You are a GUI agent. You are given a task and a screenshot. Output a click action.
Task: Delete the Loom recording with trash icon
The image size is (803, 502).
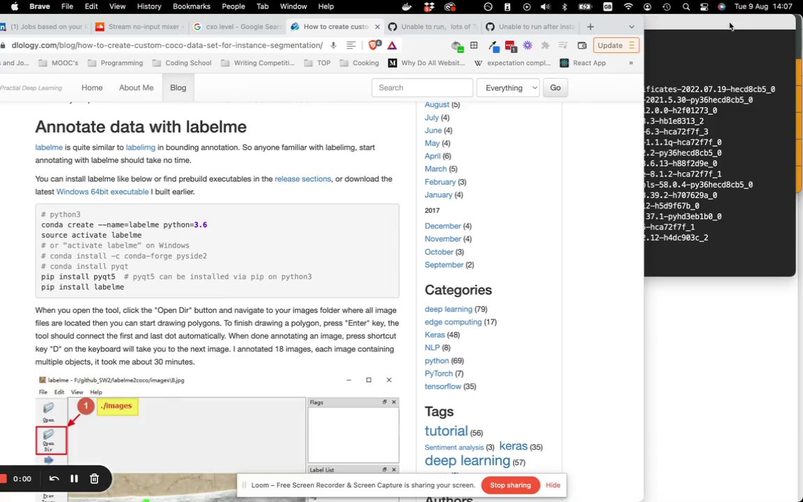tap(94, 478)
